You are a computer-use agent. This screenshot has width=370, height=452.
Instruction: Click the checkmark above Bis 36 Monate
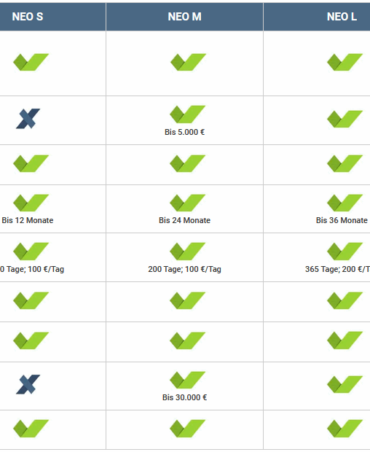click(345, 203)
